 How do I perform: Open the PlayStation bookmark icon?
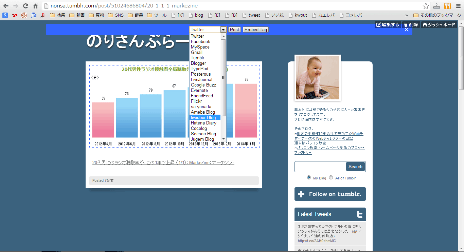pos(43,15)
